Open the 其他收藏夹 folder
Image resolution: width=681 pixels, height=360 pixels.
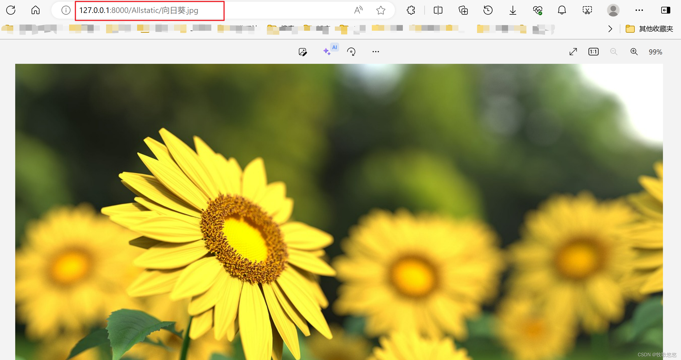649,29
